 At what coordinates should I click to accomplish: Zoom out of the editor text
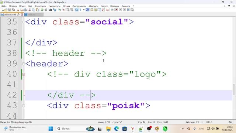(63, 10)
